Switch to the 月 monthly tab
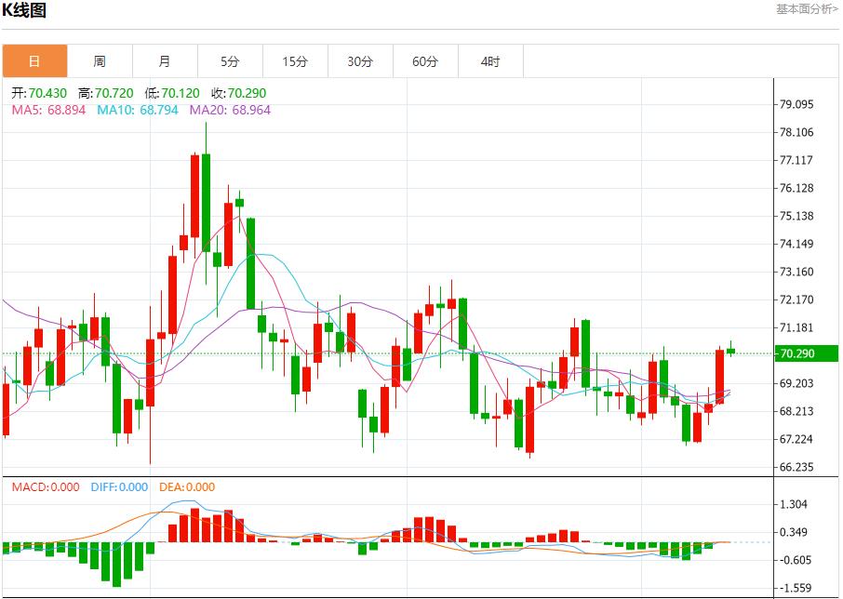 pyautogui.click(x=165, y=61)
